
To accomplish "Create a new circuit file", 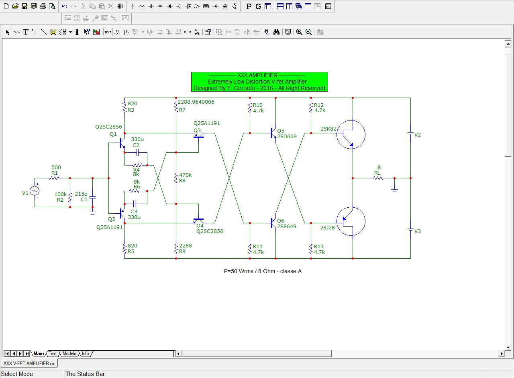I will (6, 6).
